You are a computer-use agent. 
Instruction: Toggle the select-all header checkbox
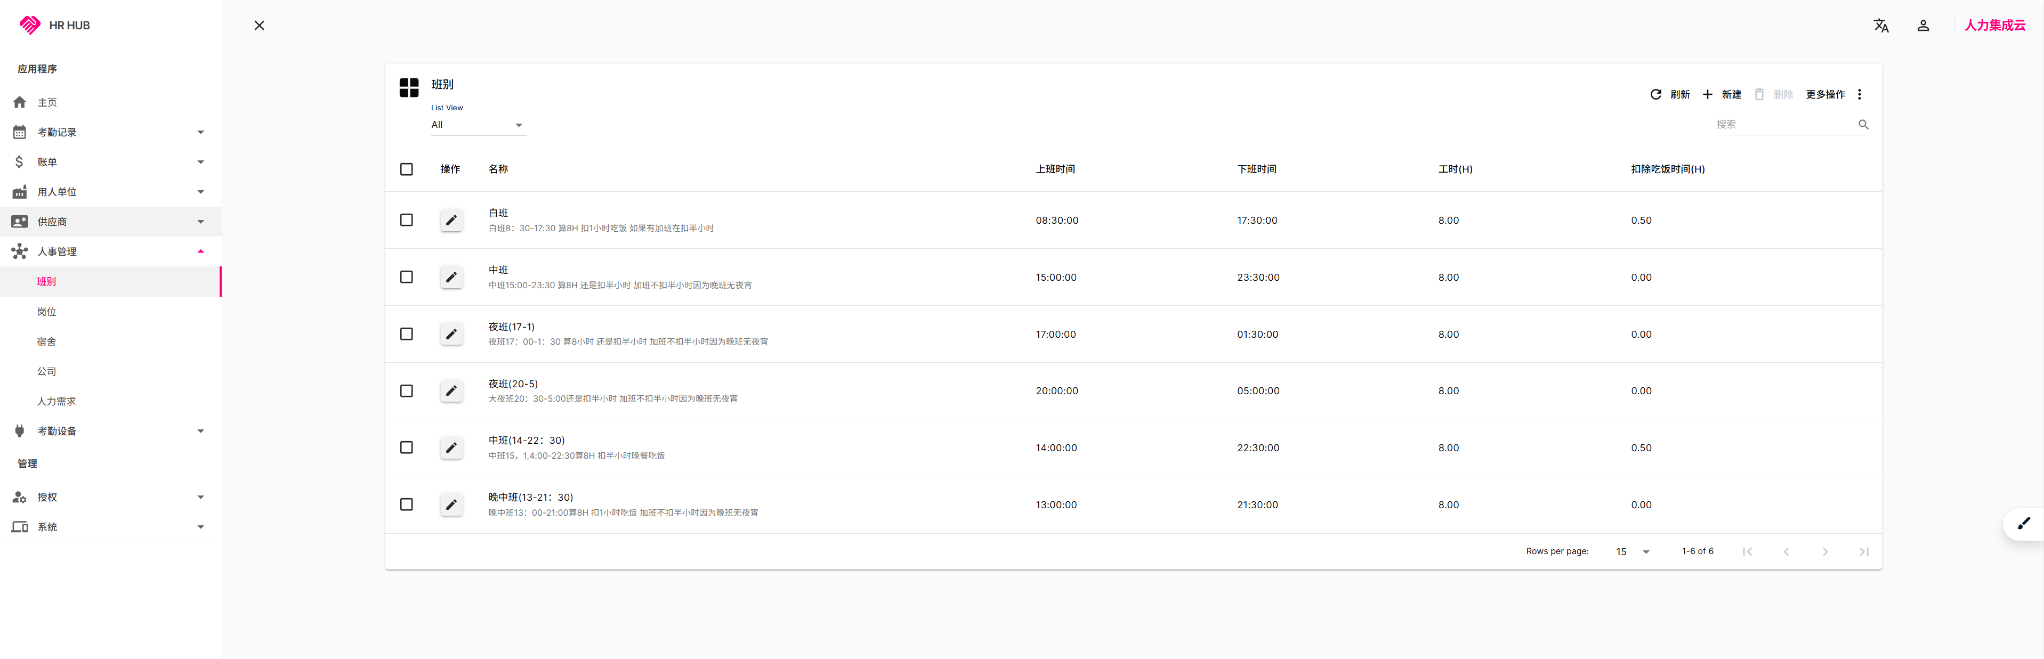(x=406, y=169)
